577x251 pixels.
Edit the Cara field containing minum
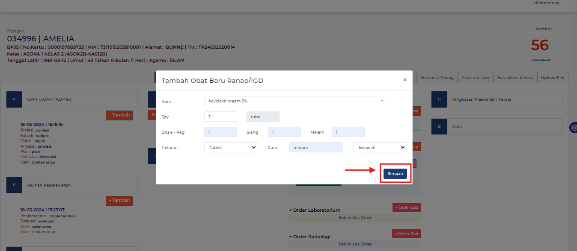coord(316,147)
